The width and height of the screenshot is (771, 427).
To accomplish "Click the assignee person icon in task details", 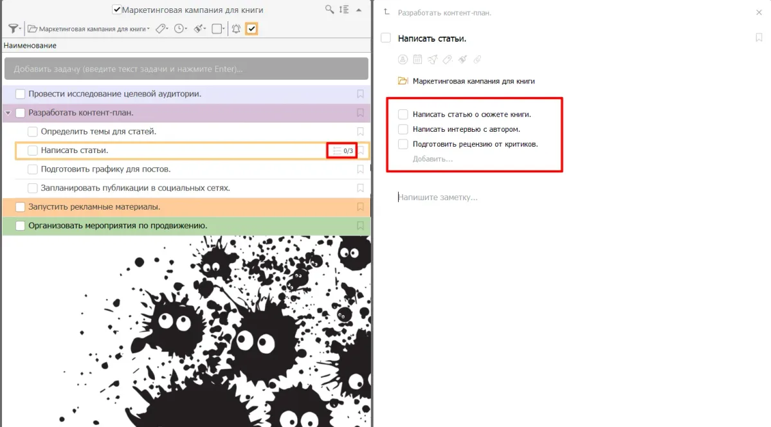I will (403, 60).
